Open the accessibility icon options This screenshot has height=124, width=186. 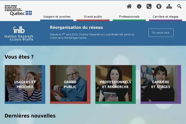[159, 6]
